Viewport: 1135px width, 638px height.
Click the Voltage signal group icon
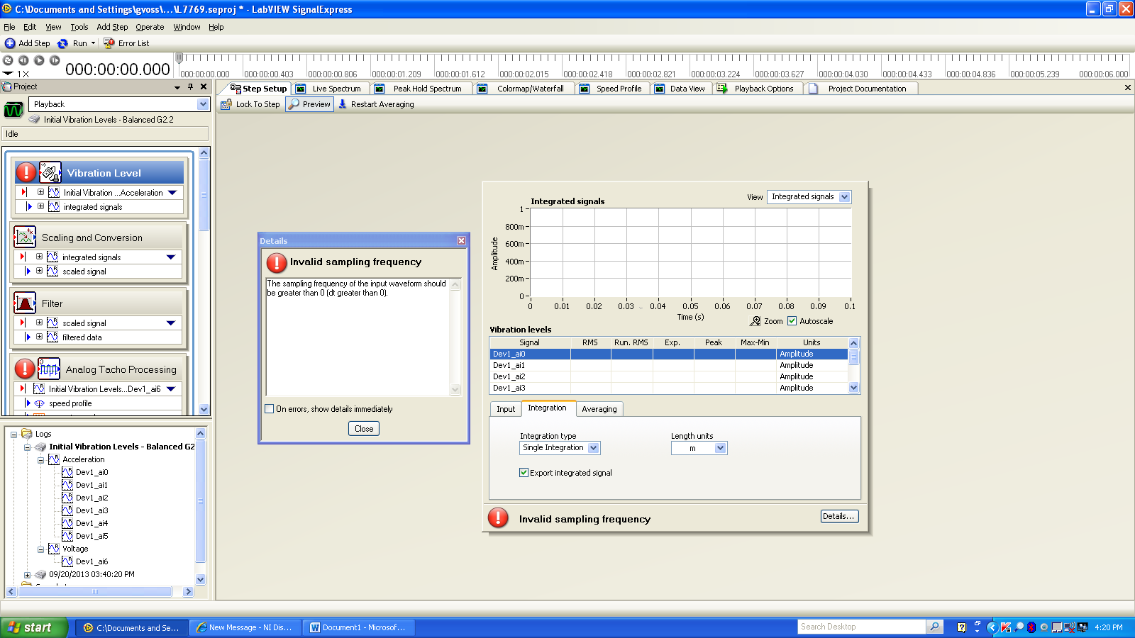tap(54, 549)
